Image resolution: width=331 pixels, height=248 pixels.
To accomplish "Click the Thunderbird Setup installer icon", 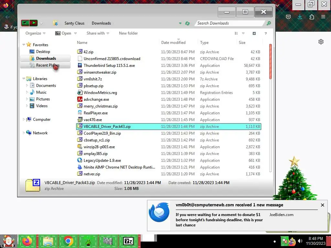I will 80,65.
